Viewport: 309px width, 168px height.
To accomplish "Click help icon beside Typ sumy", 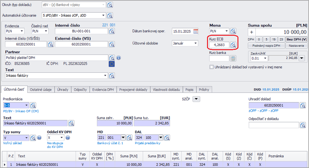I will [39, 138].
